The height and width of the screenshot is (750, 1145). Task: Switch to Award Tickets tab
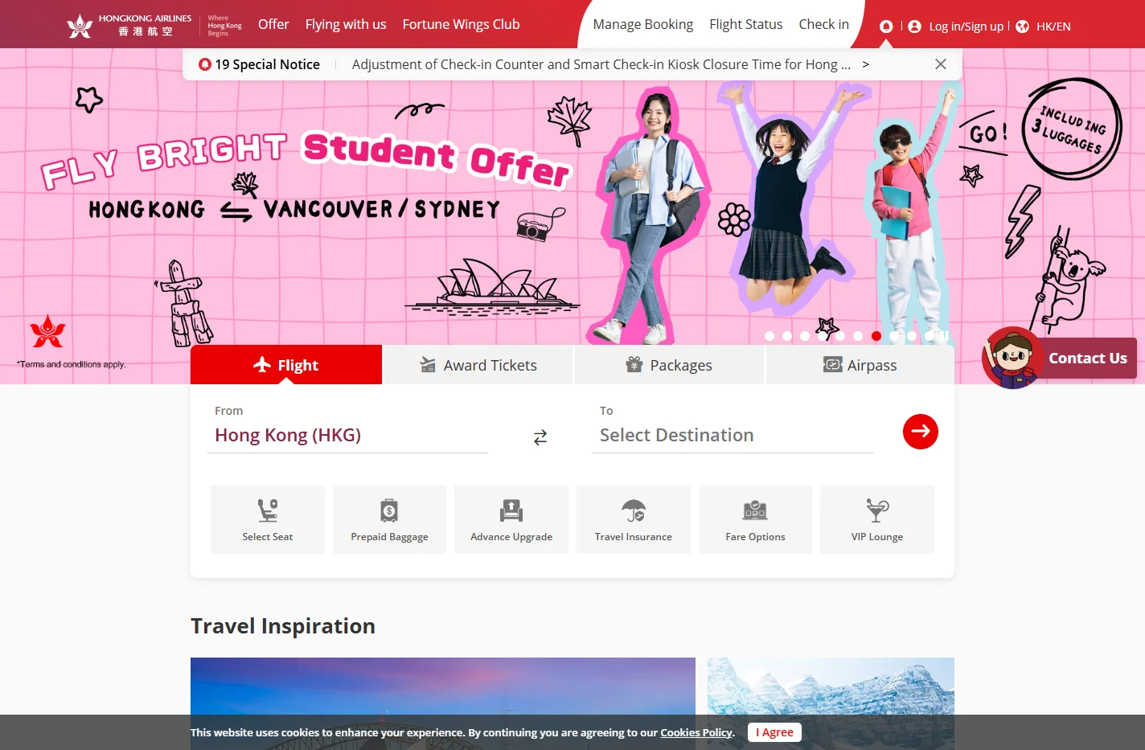coord(478,365)
